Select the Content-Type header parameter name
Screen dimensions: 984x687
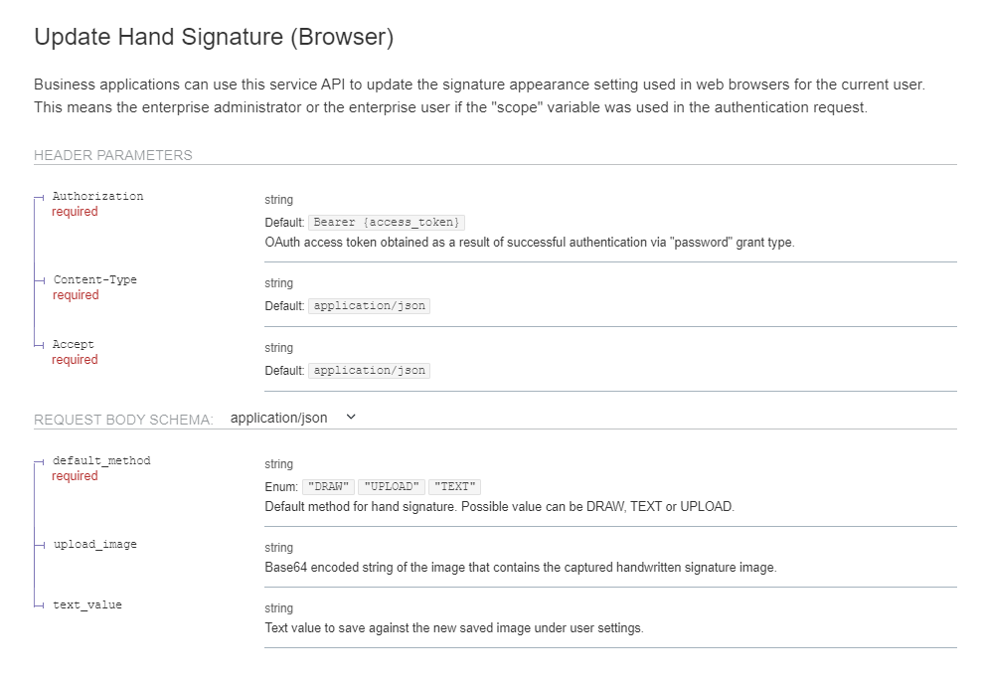(95, 279)
